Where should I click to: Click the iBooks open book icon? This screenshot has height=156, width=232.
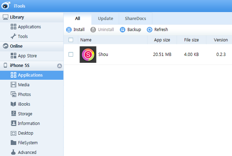pyautogui.click(x=13, y=104)
